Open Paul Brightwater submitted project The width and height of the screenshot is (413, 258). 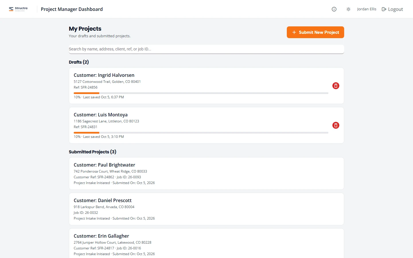pos(206,173)
